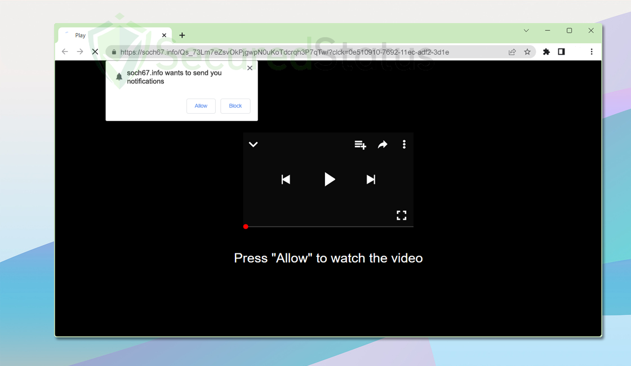The image size is (631, 366).
Task: Add video to playlist queue icon
Action: 360,144
